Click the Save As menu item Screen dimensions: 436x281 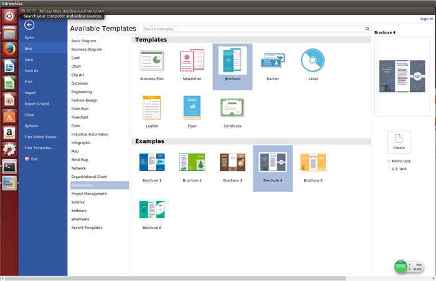pyautogui.click(x=31, y=70)
